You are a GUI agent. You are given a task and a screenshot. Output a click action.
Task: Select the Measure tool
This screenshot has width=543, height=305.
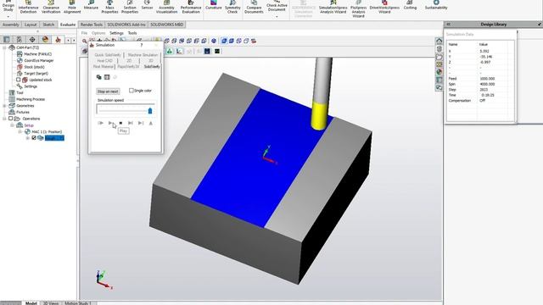[91, 5]
